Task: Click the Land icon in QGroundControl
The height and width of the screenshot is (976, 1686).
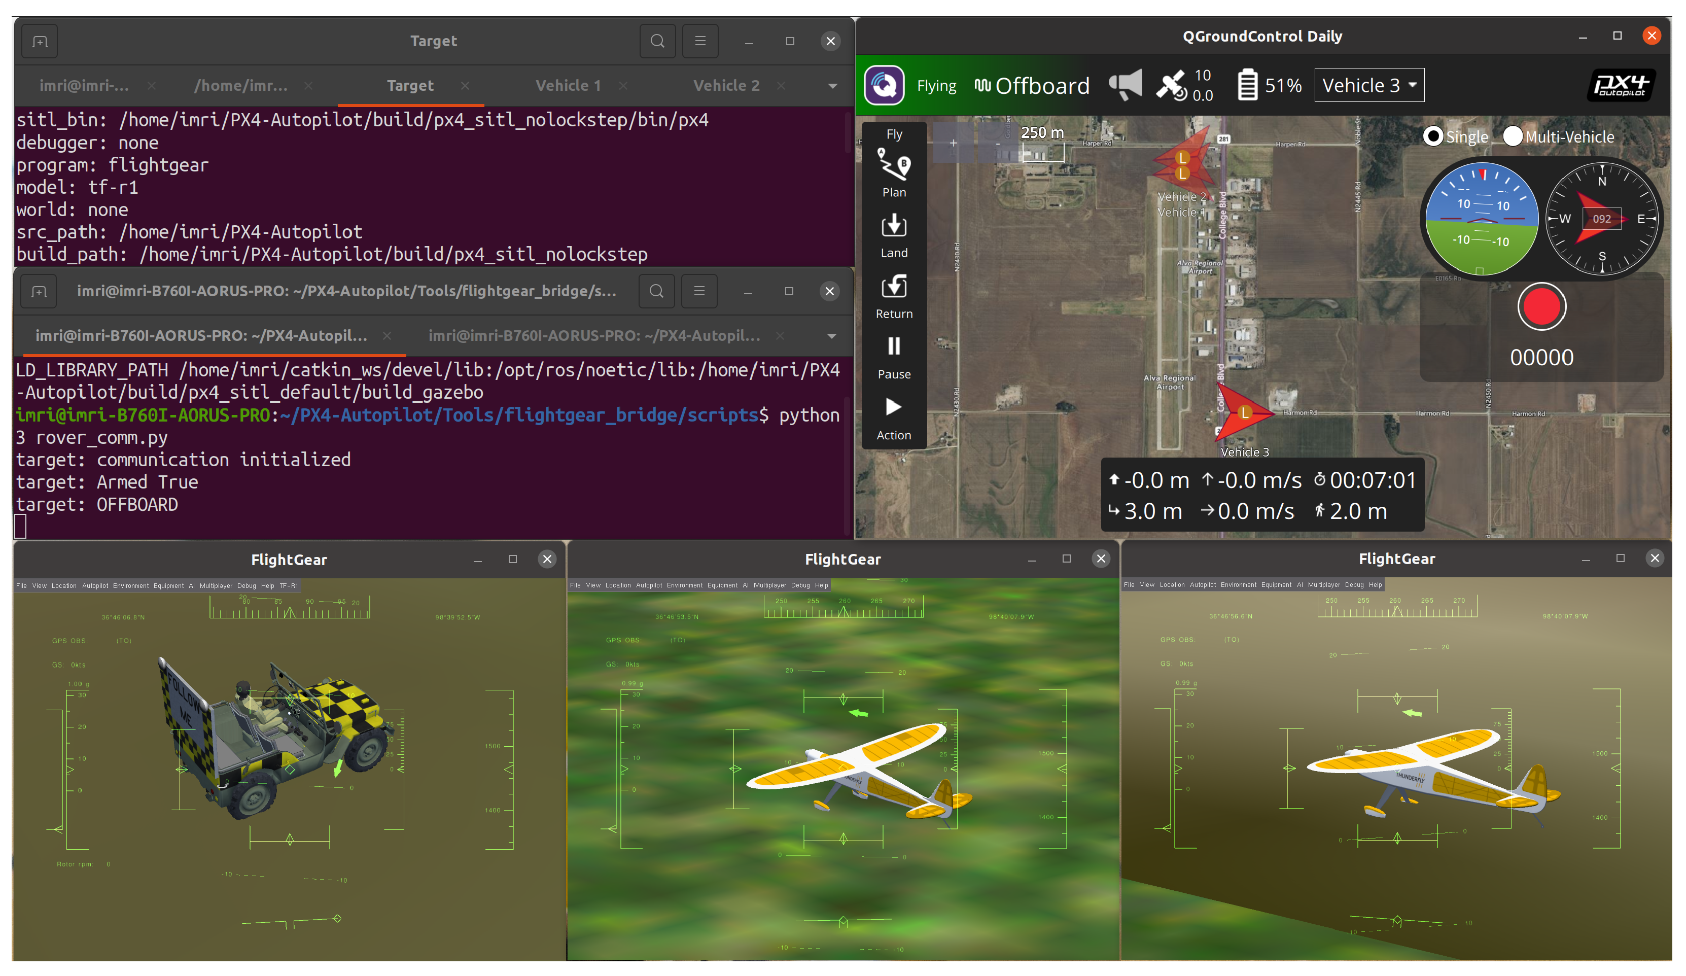Action: (894, 225)
